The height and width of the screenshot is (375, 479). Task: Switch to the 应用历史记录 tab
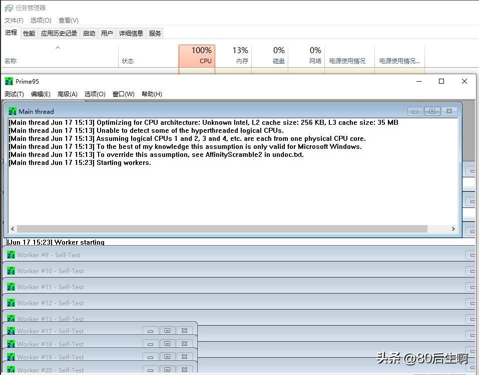[59, 34]
